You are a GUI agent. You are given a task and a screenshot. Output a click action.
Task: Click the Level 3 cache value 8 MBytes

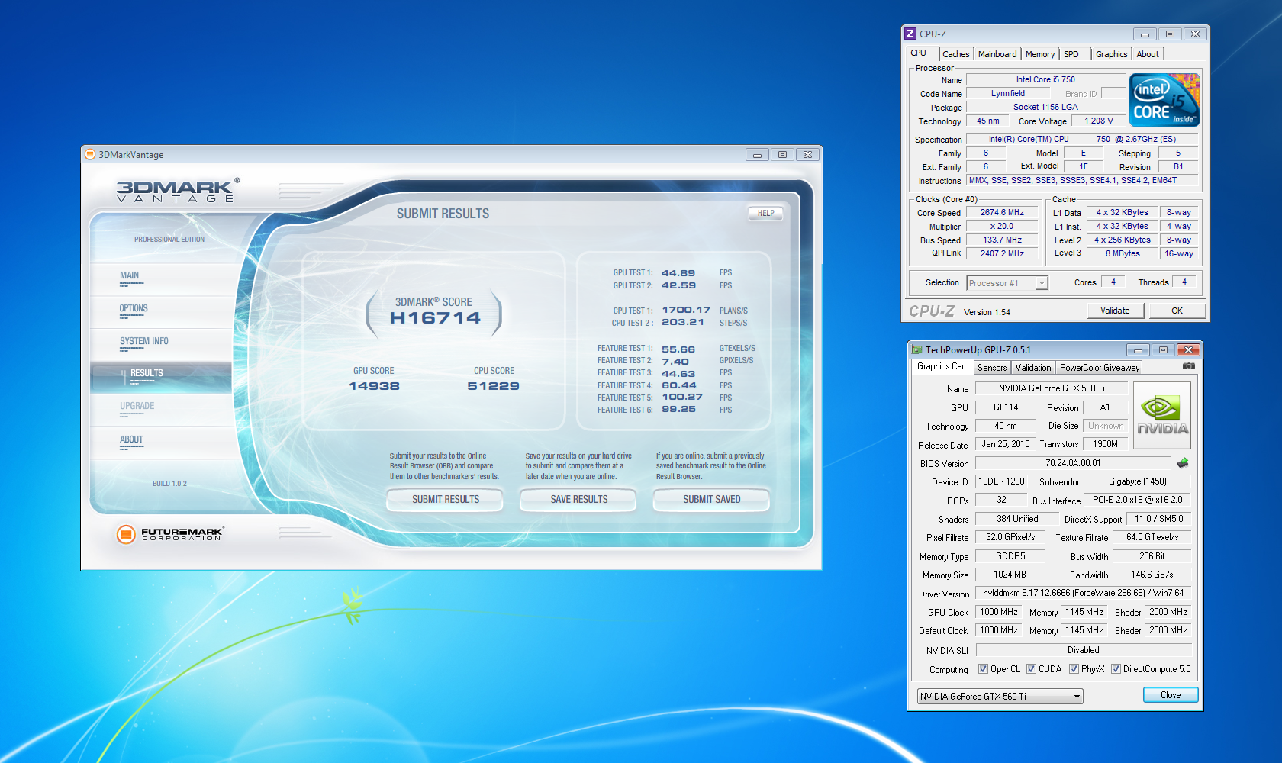(1123, 253)
